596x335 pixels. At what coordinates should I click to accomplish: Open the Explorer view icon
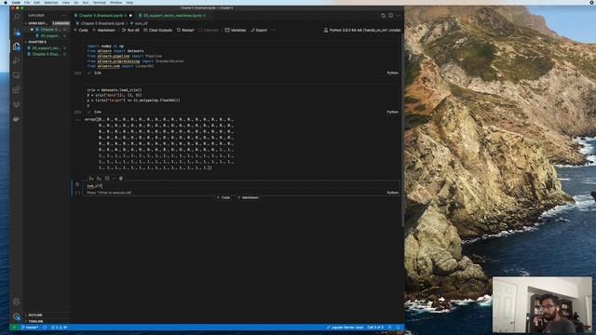(x=17, y=47)
